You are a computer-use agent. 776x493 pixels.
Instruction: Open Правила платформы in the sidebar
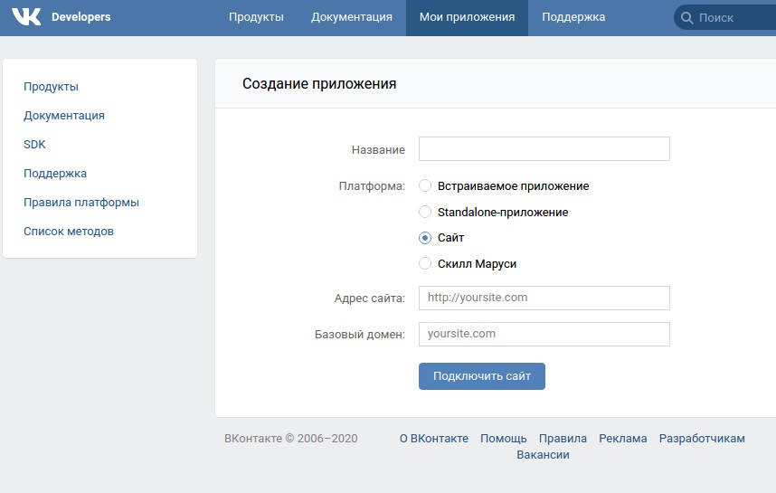(x=81, y=203)
